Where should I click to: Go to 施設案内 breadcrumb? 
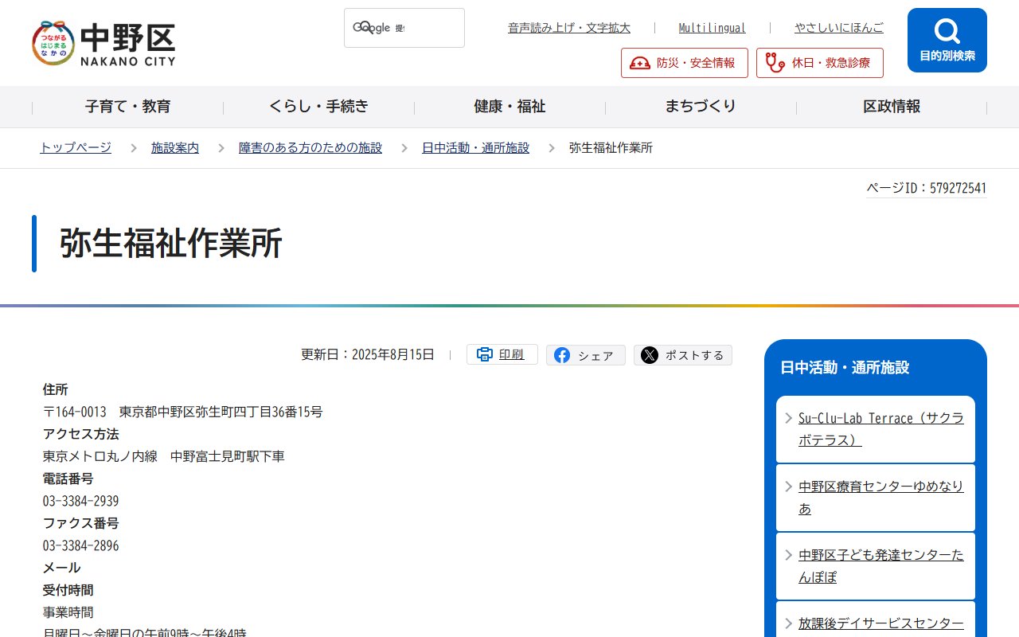[175, 148]
